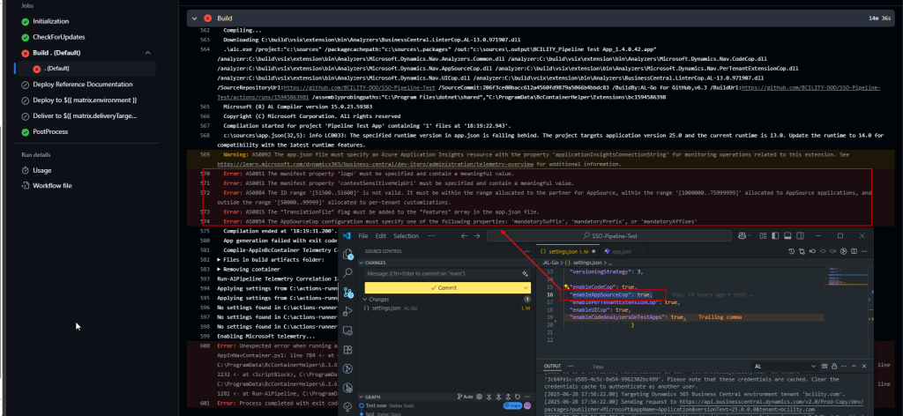The height and width of the screenshot is (416, 903).
Task: Click the 'main' branch badge in Graph
Action: (x=511, y=405)
